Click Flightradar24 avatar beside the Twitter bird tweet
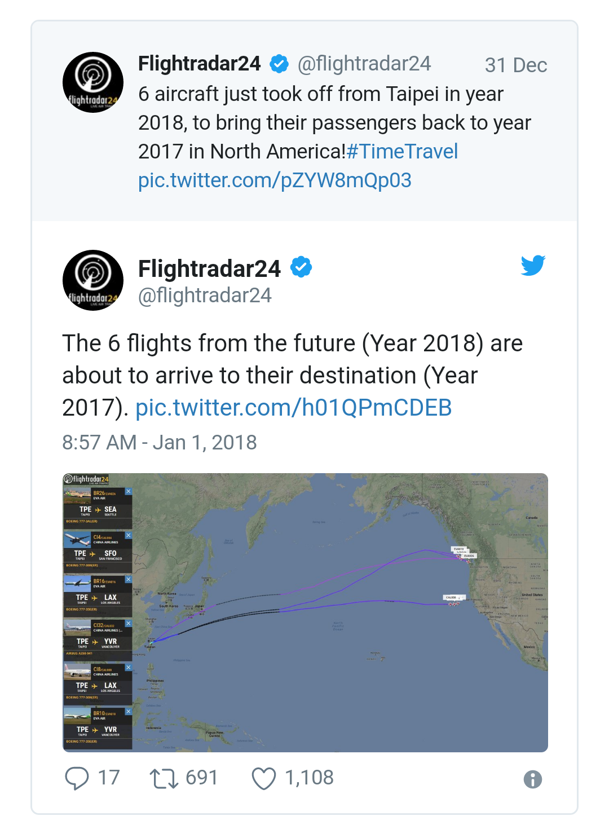This screenshot has height=829, width=609. tap(93, 280)
